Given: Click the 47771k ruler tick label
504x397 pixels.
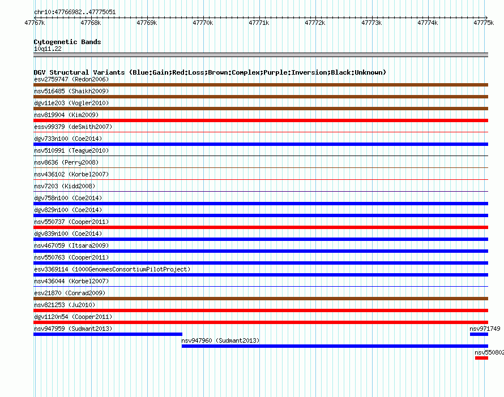Looking at the screenshot, I should point(259,23).
